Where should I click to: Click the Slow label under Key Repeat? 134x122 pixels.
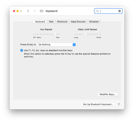click(39, 38)
